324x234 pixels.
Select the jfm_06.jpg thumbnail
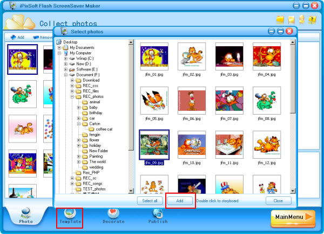point(192,101)
